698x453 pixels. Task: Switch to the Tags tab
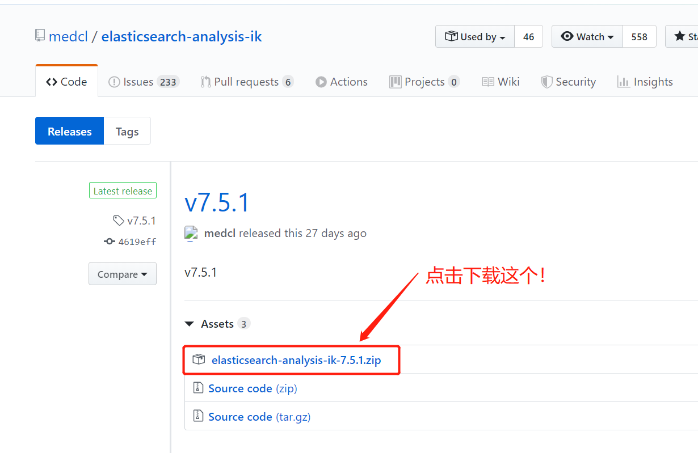coord(127,130)
